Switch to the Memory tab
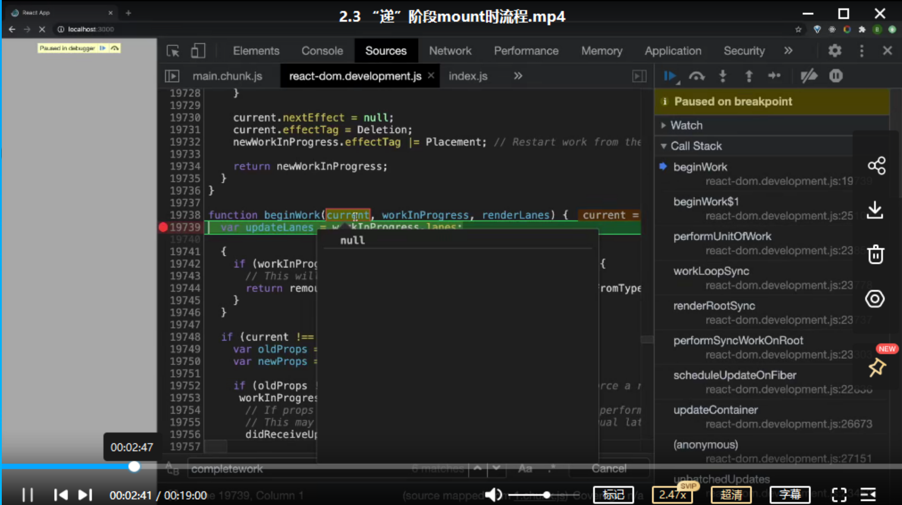 602,51
